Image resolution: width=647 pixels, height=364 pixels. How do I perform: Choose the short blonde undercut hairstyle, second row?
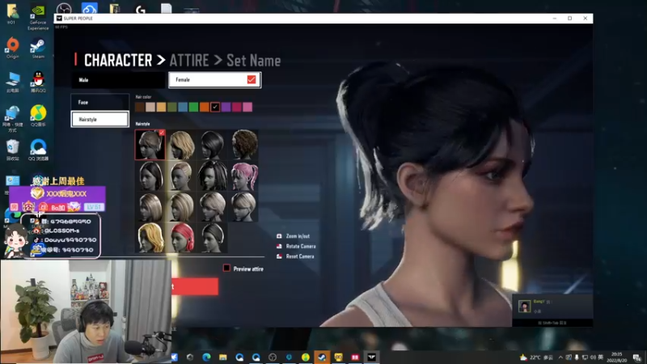click(x=181, y=176)
